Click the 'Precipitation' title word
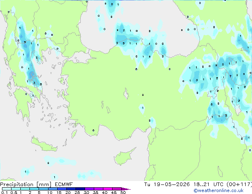252x194 pixels. [x=17, y=184]
